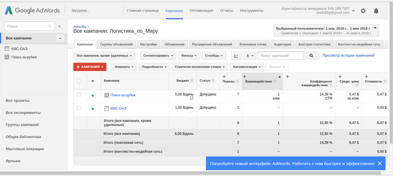Go to Главная страница in top navigation
The height and width of the screenshot is (176, 393).
[143, 11]
